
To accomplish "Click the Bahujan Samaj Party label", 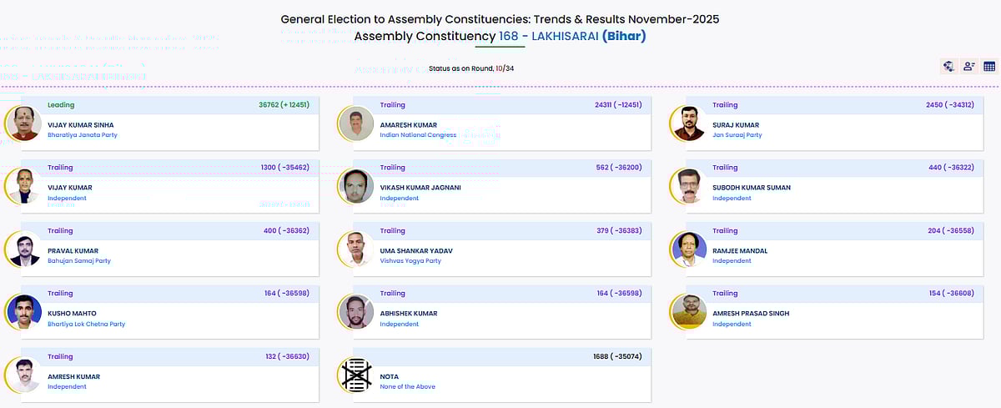I will [79, 261].
